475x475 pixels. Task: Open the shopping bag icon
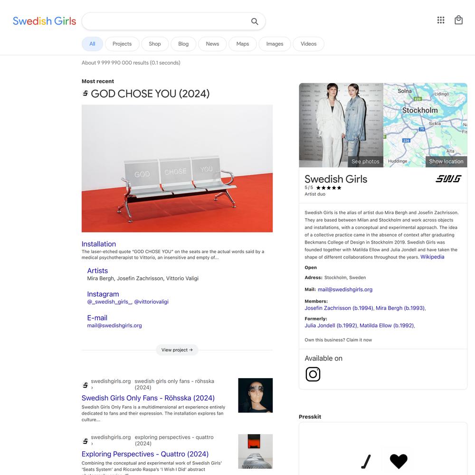tap(458, 20)
